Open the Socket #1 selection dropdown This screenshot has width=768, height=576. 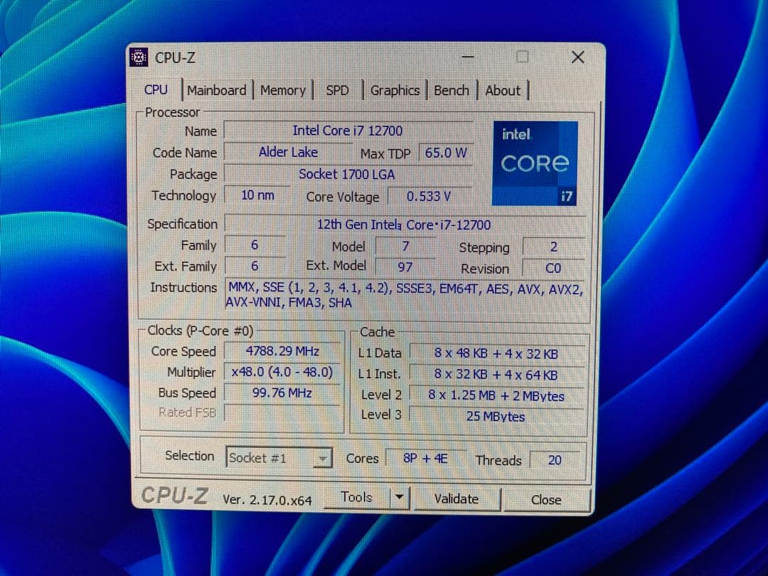point(279,458)
